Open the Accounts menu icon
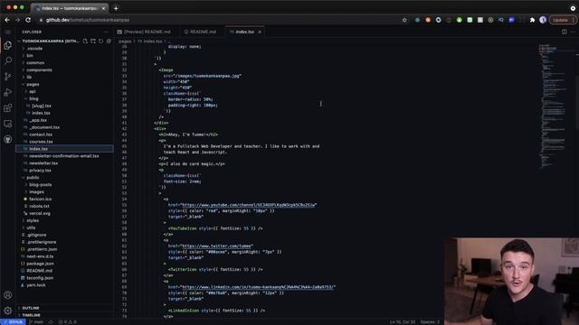 8,295
